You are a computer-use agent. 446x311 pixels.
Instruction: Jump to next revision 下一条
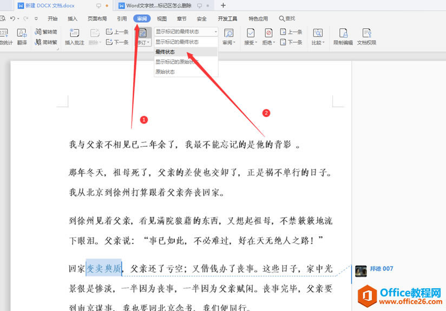tap(291, 42)
